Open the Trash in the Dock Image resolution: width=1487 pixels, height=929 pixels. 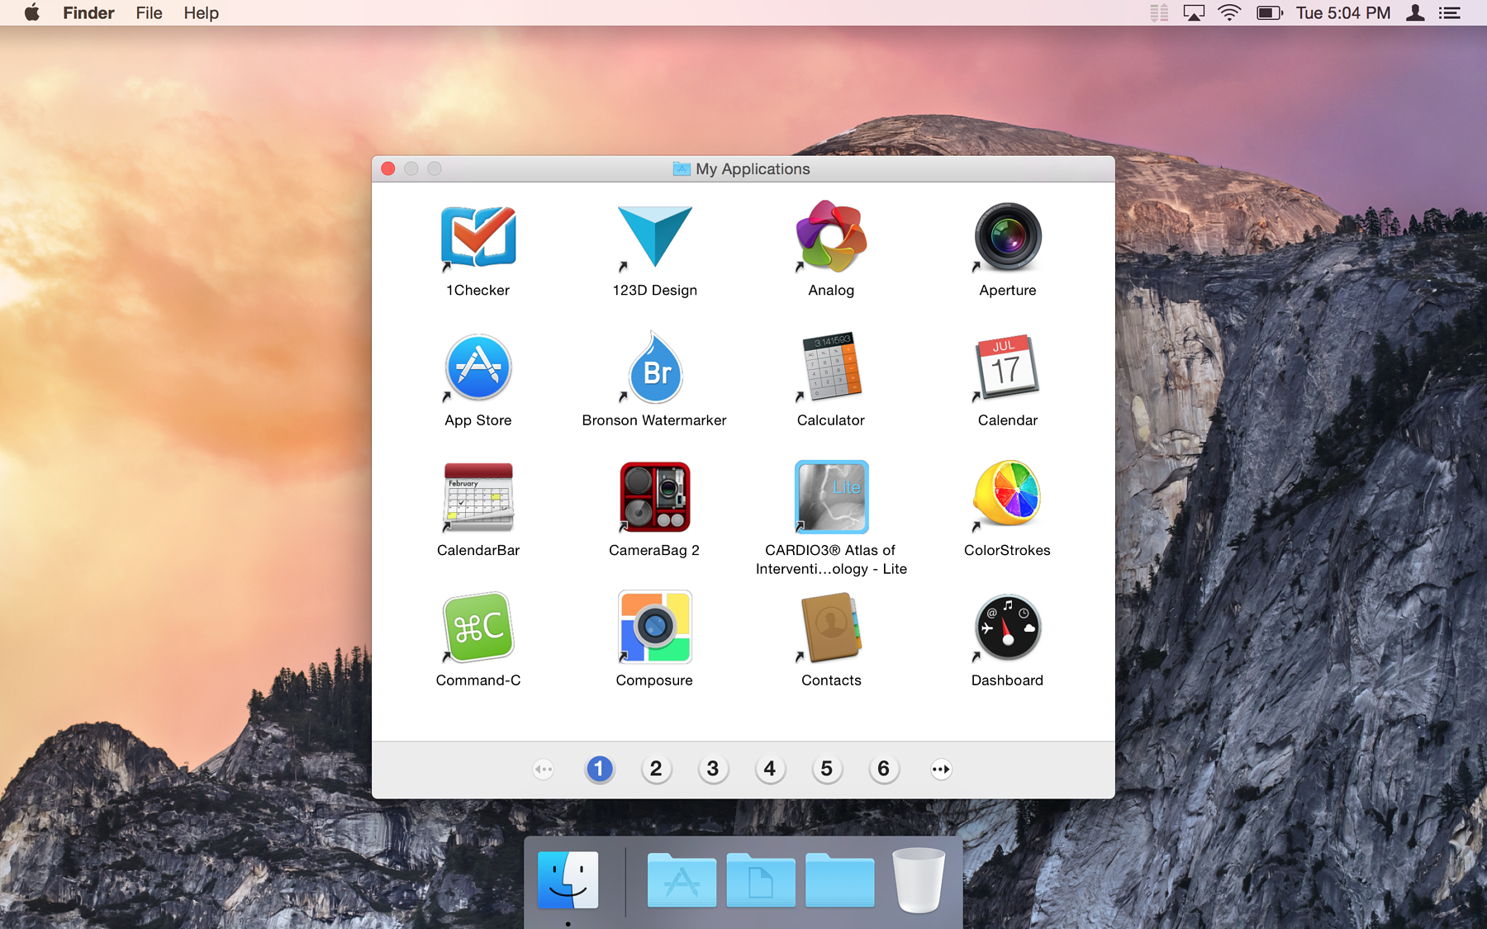coord(919,880)
